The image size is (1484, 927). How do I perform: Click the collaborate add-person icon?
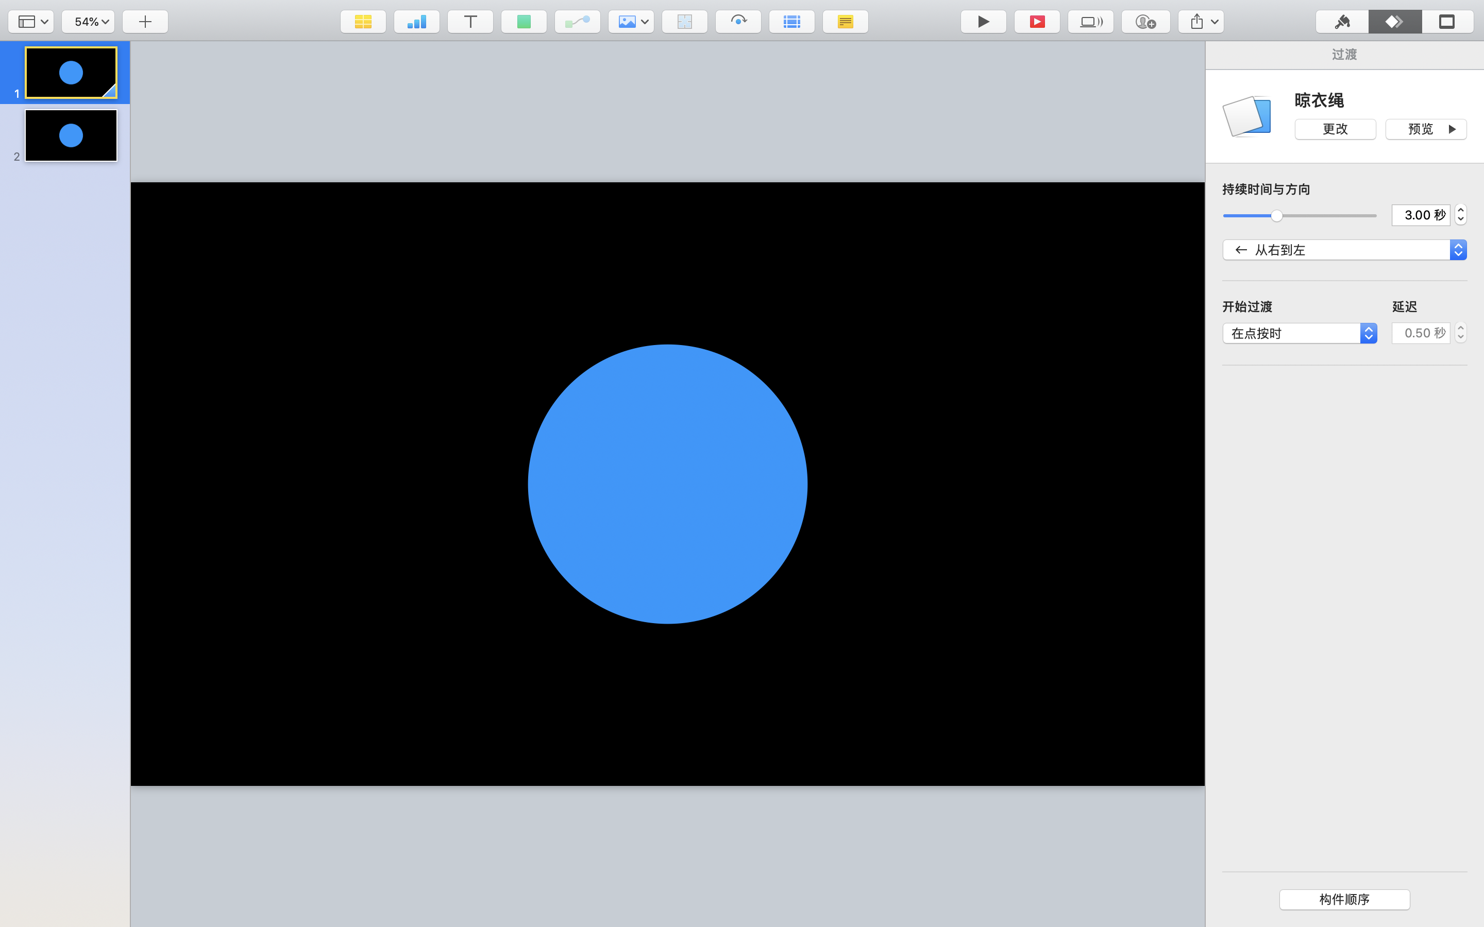1145,22
